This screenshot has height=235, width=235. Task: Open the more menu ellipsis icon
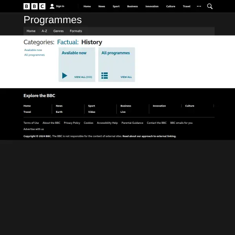coord(199,6)
